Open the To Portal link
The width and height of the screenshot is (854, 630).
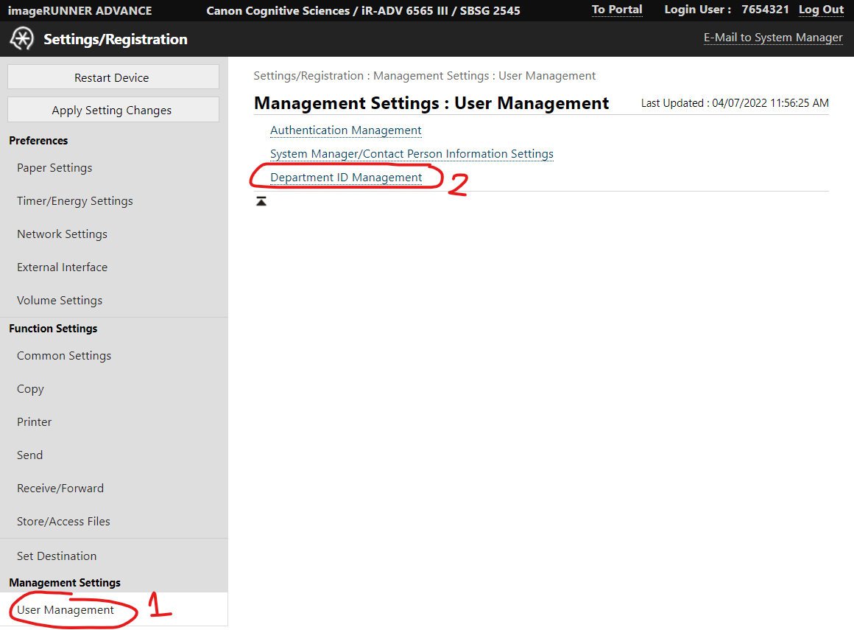click(x=617, y=10)
